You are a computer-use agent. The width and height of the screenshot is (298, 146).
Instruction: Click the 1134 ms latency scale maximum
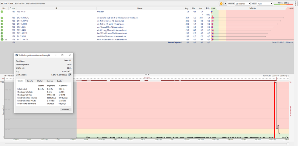(x=291, y=9)
